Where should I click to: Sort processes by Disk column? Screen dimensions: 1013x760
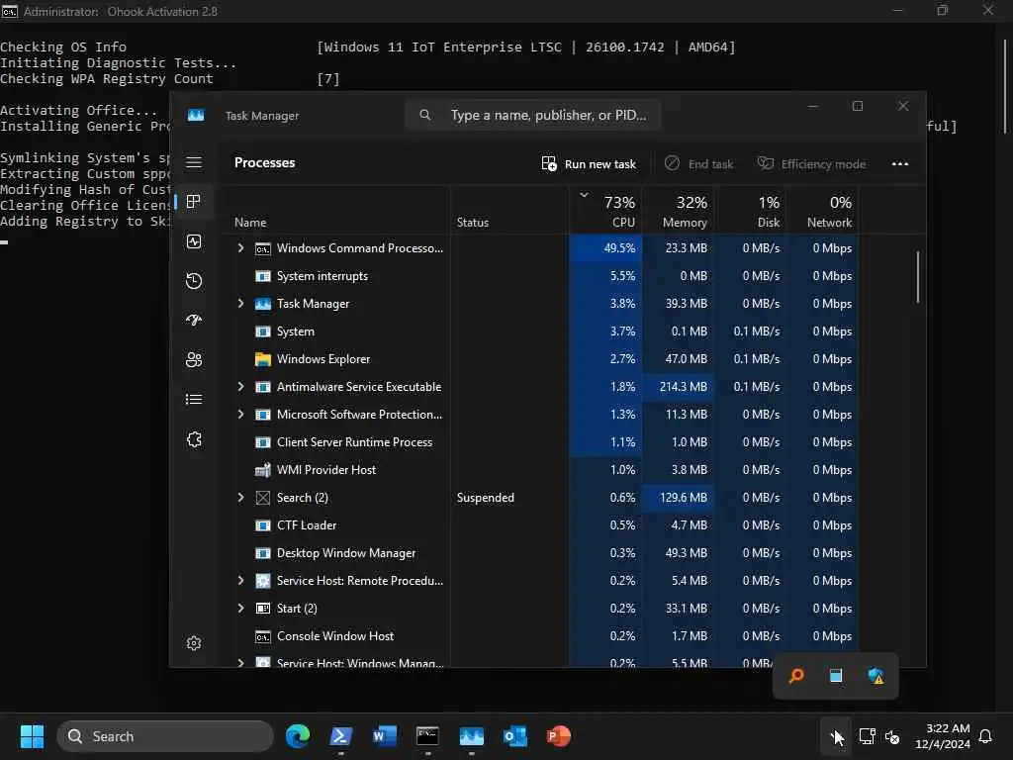coord(750,211)
